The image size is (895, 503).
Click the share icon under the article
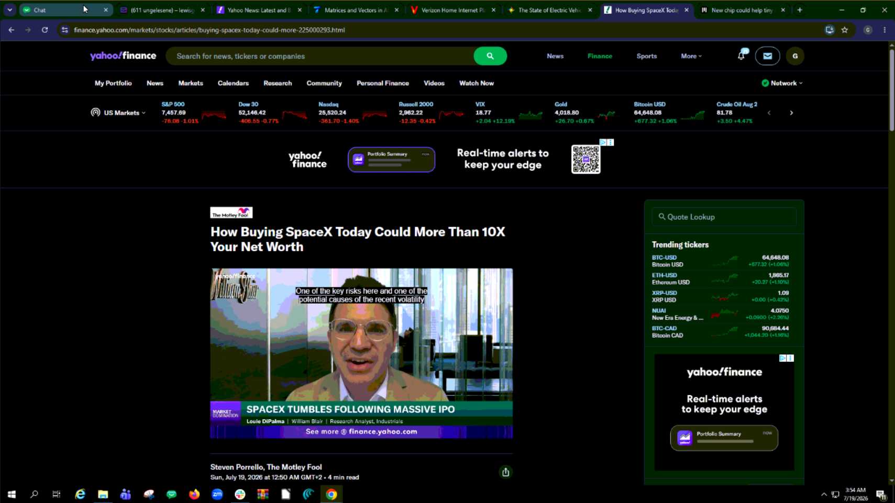505,472
